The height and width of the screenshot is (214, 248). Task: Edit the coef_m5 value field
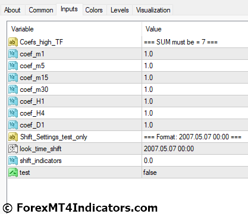pos(195,66)
